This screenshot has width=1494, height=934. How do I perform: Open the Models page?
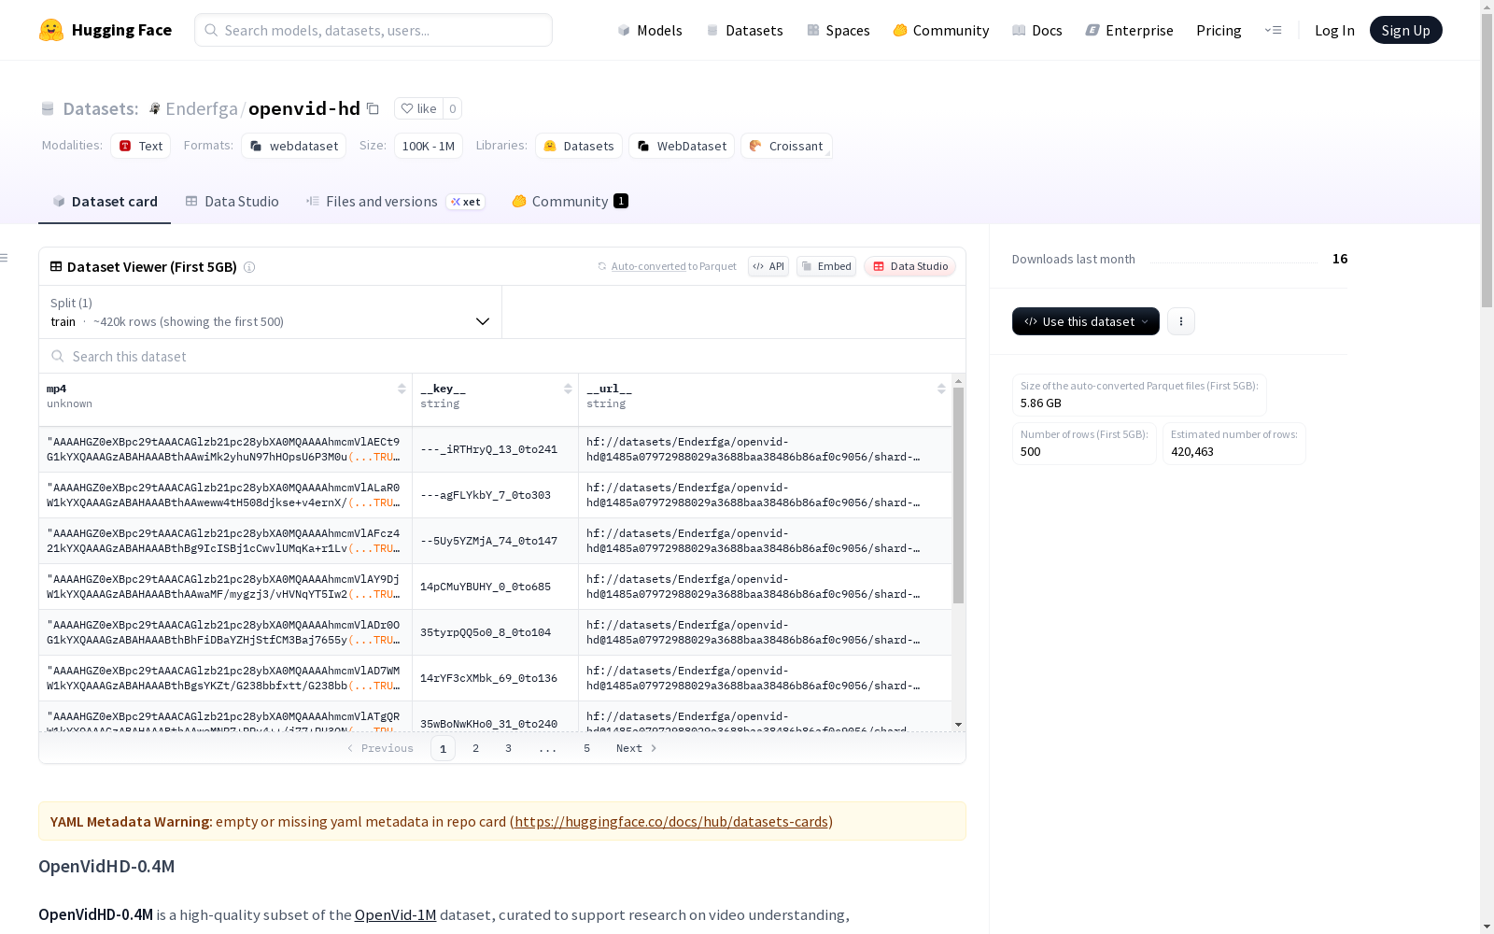650,30
